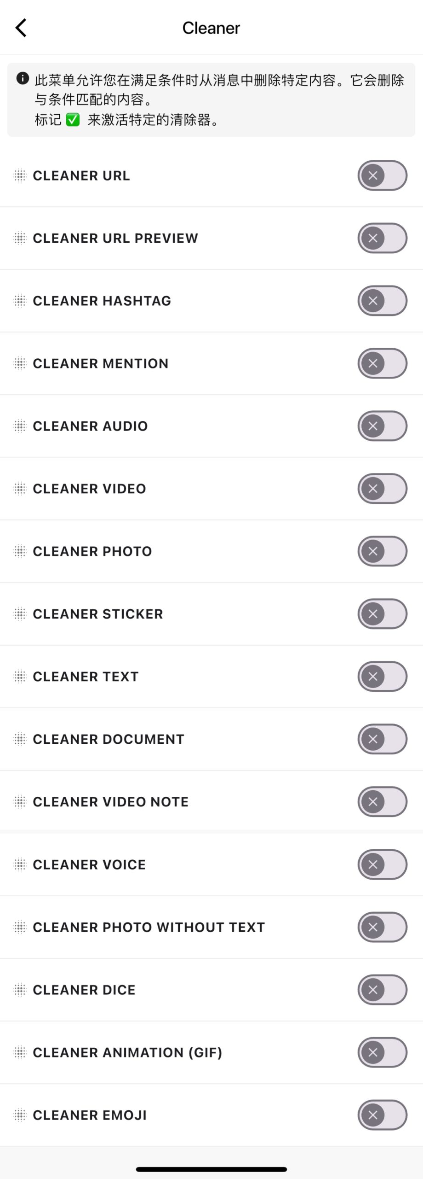Grab the drag handle beside CLEANER STICKER

(x=20, y=614)
